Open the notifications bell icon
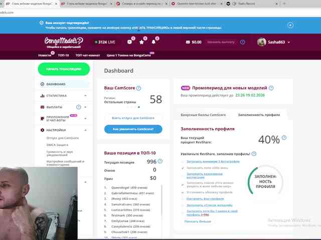 pyautogui.click(x=153, y=42)
